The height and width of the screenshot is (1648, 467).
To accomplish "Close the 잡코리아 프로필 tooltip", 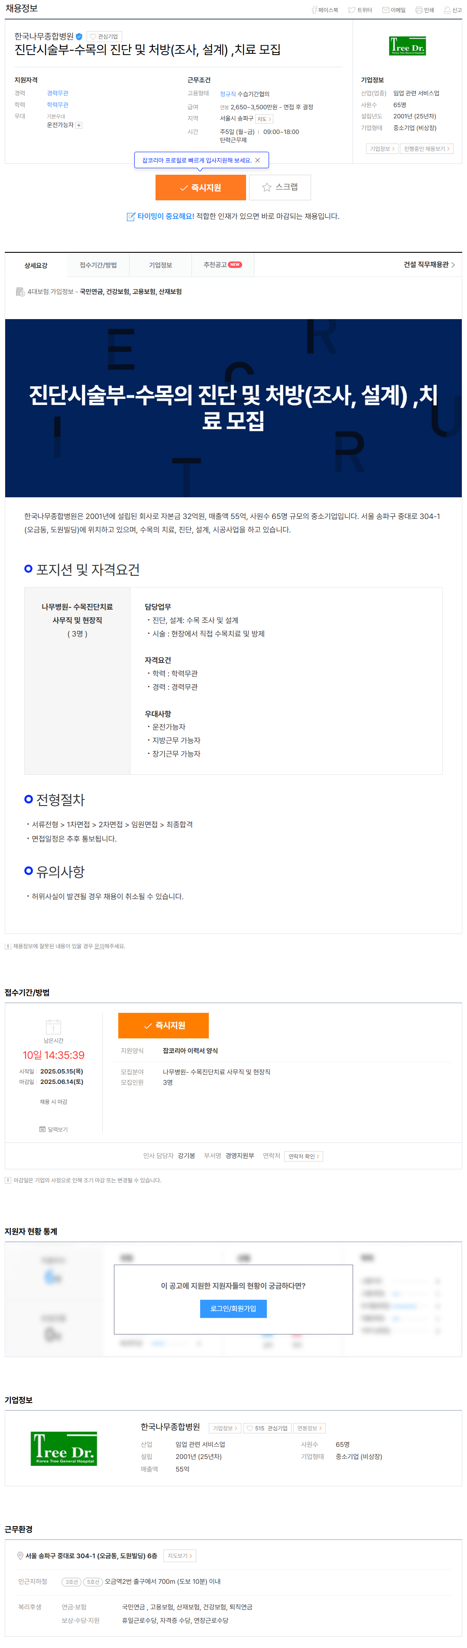I will tap(257, 160).
